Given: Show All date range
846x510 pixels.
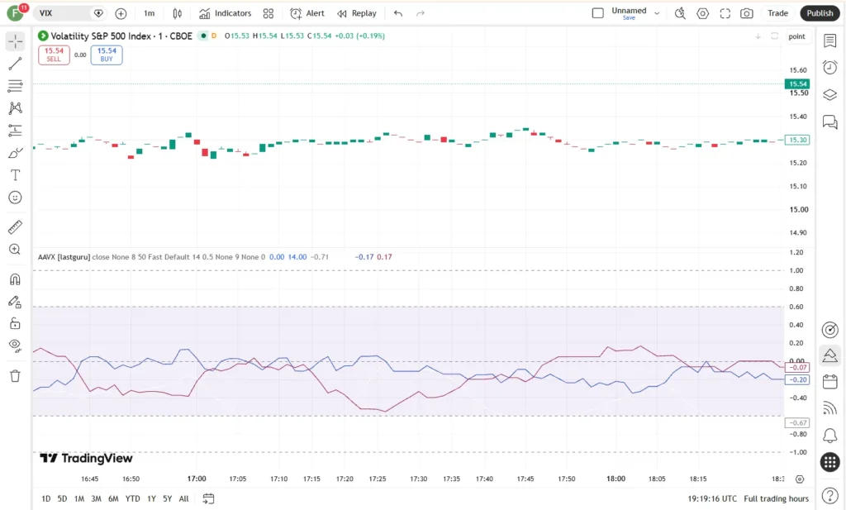Looking at the screenshot, I should pyautogui.click(x=183, y=498).
